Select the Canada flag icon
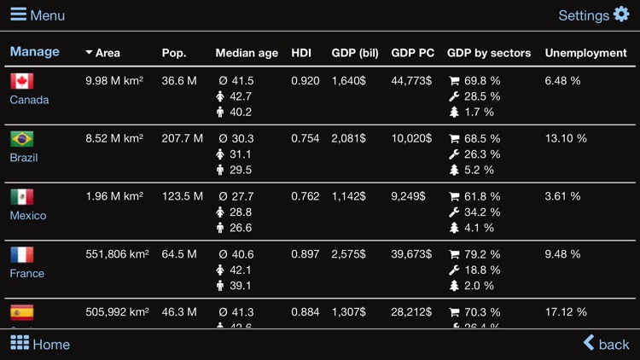The image size is (640, 360). point(21,81)
